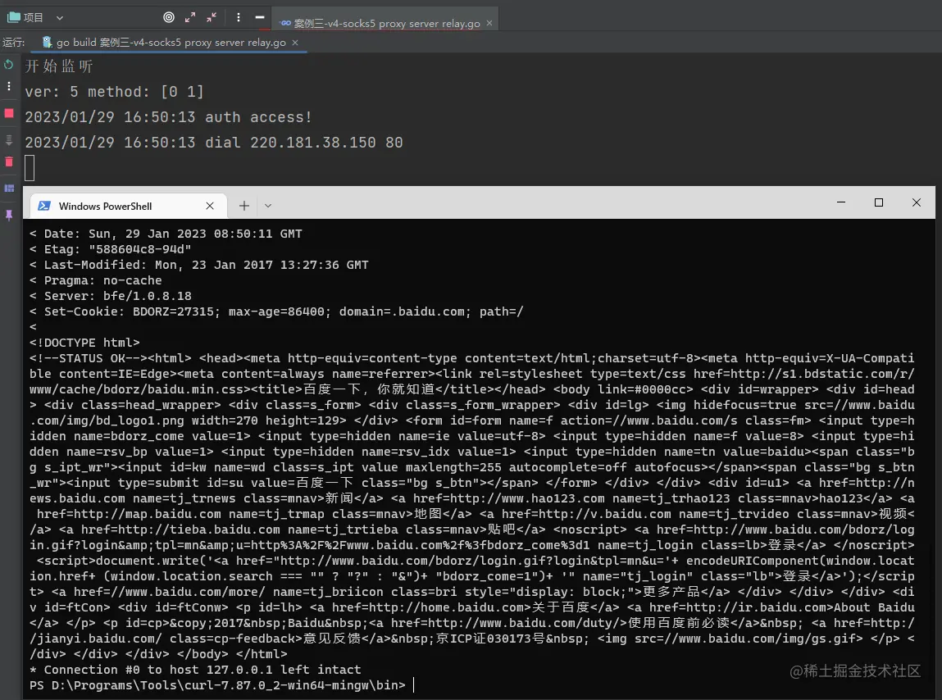Select the Windows PowerShell tab

(x=128, y=206)
